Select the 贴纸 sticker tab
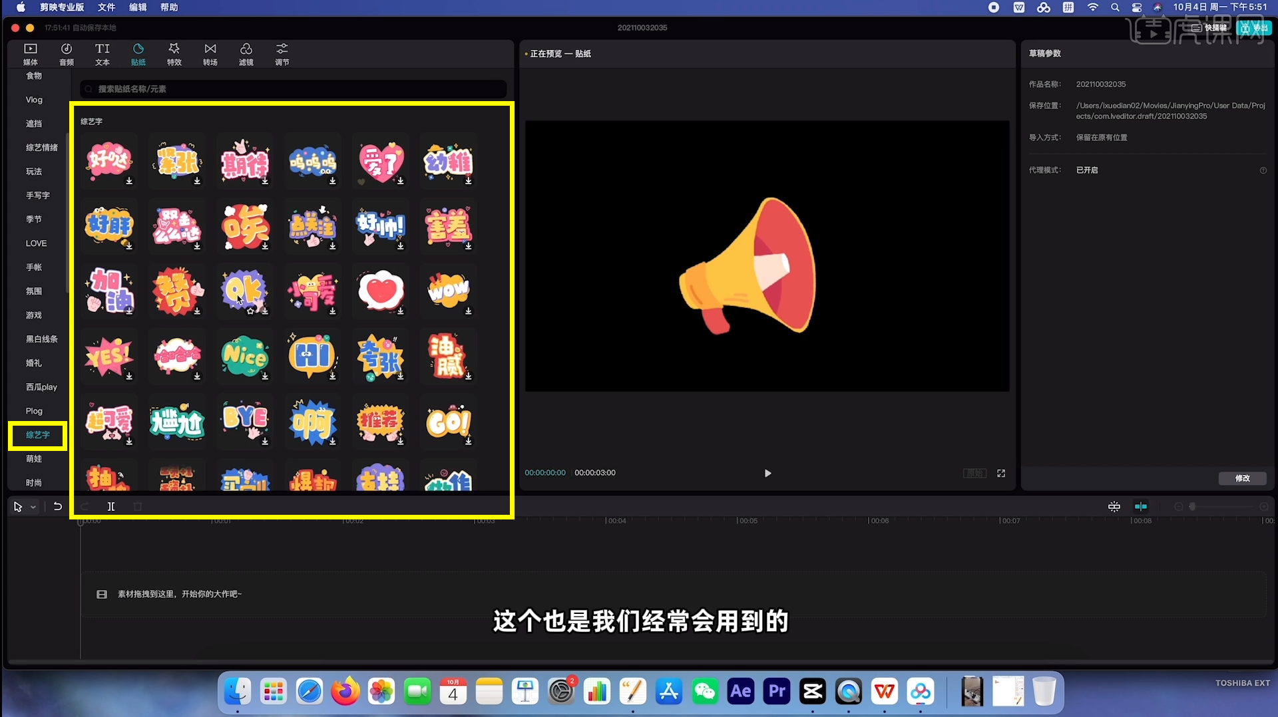 pyautogui.click(x=138, y=54)
